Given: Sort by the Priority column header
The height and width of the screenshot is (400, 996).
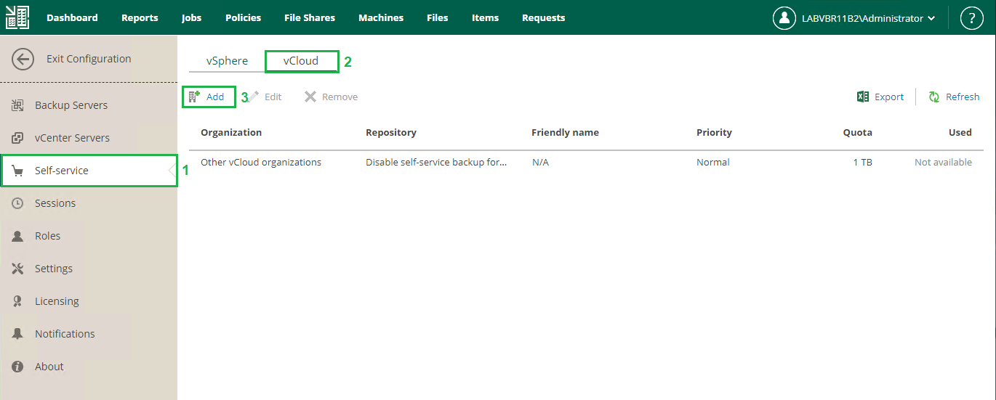Looking at the screenshot, I should (714, 132).
